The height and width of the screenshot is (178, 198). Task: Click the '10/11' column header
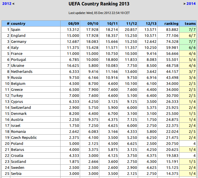click(x=109, y=23)
